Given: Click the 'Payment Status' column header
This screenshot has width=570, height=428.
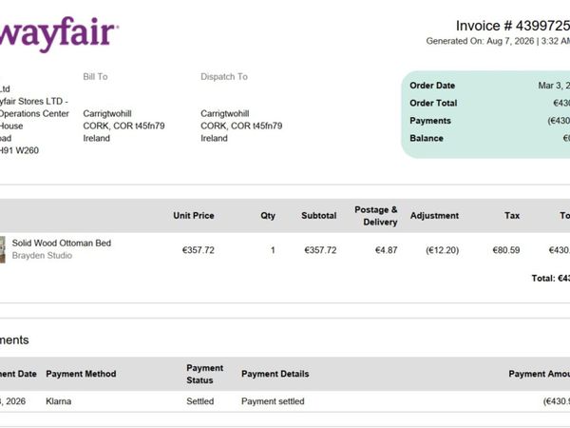Looking at the screenshot, I should tap(204, 374).
